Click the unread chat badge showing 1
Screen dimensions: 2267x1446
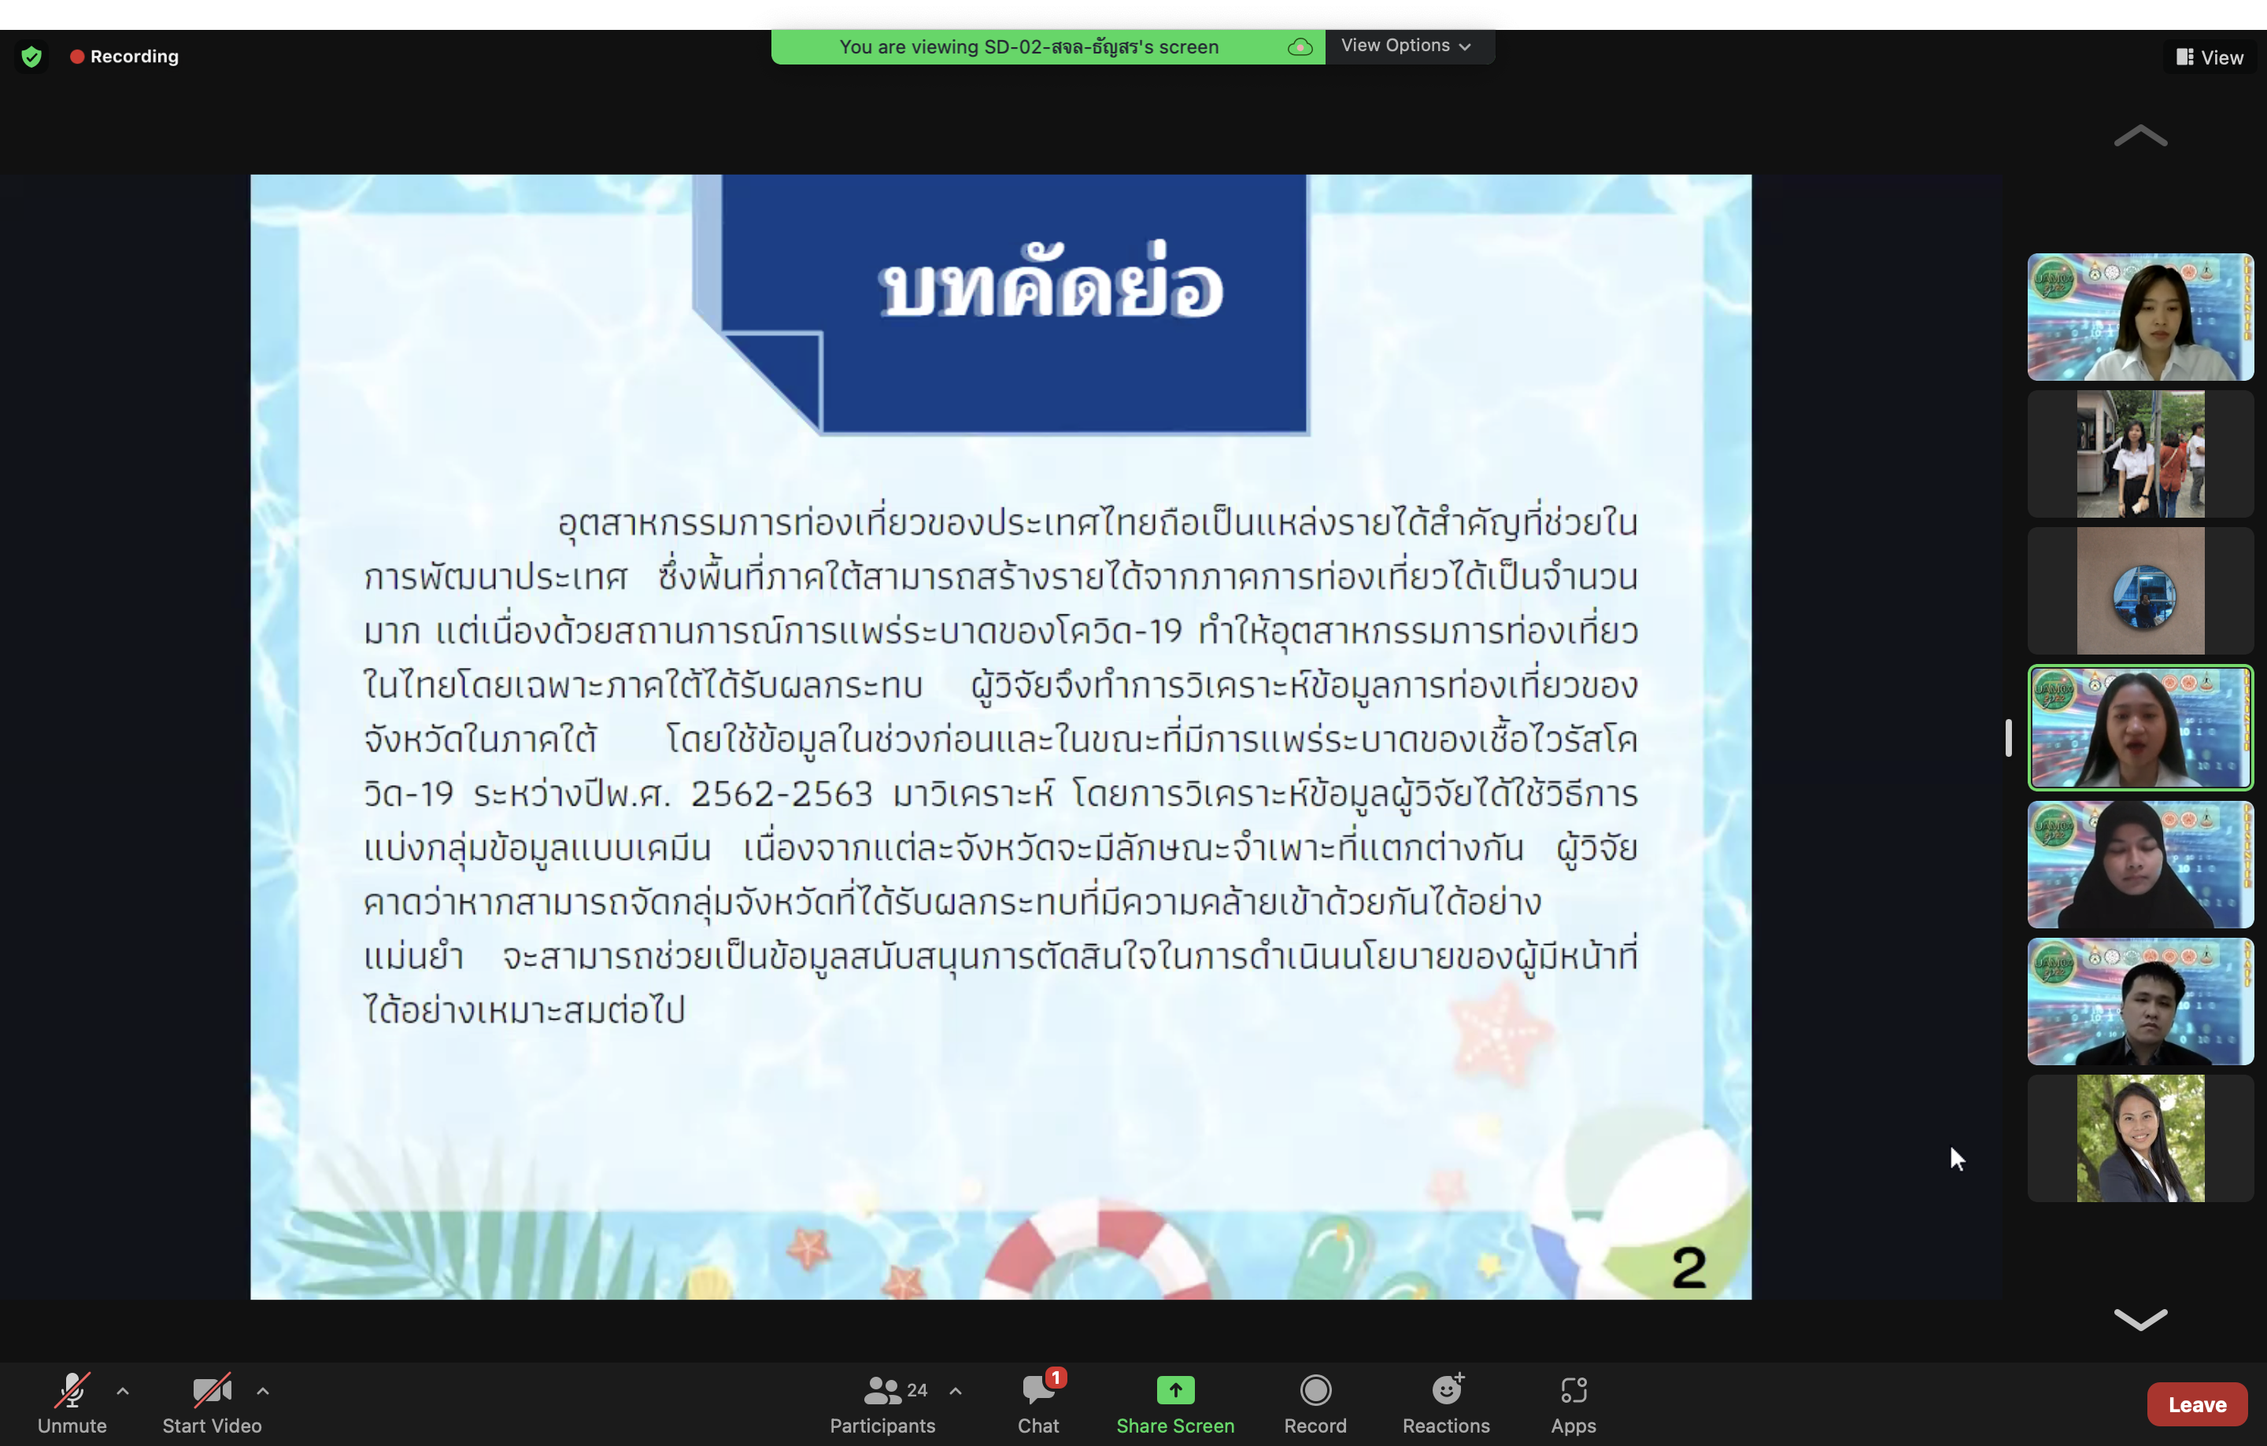(1056, 1378)
